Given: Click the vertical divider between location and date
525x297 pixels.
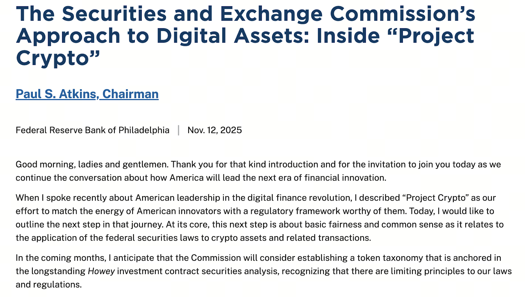Looking at the screenshot, I should point(178,130).
